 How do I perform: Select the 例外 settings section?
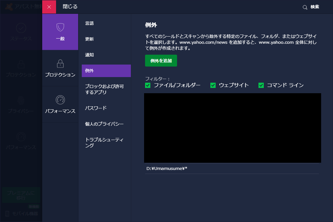106,71
